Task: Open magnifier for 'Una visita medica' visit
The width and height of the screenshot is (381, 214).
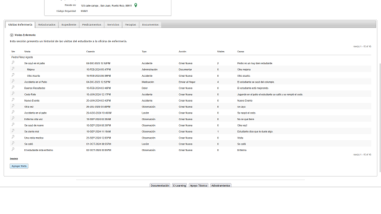Action: pos(13,137)
